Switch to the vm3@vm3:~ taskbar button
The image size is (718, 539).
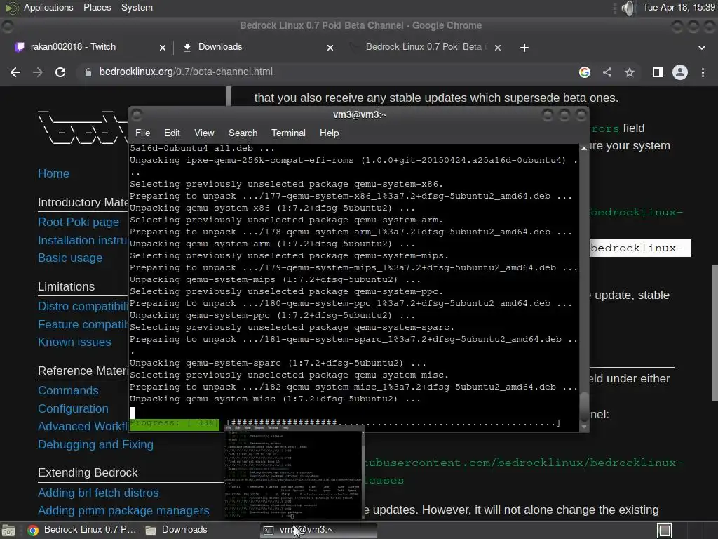[319, 530]
